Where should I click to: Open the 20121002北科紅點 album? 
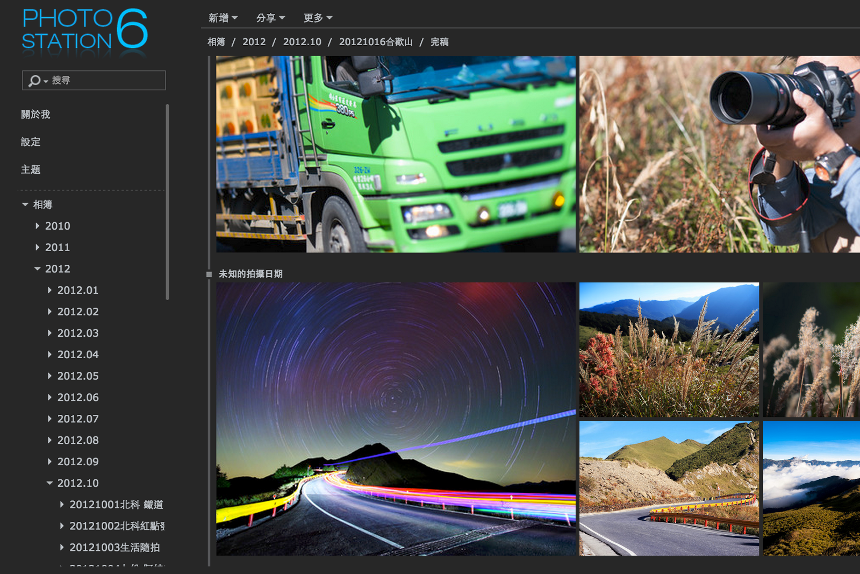pos(117,526)
